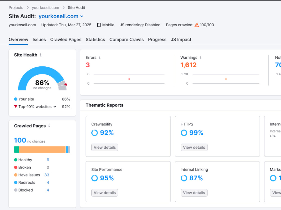Click View details under Internal Linking

click(x=194, y=193)
